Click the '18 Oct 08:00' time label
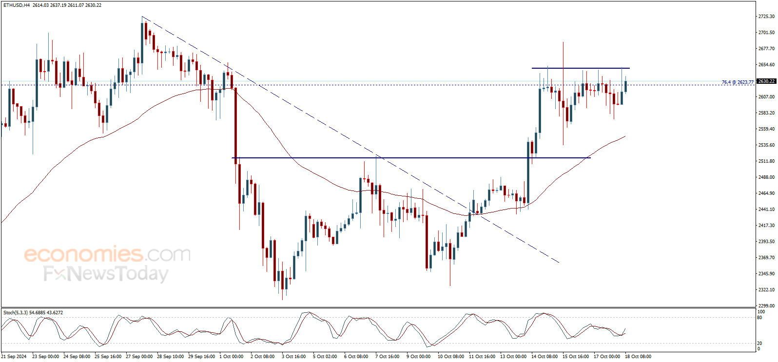 coord(638,357)
